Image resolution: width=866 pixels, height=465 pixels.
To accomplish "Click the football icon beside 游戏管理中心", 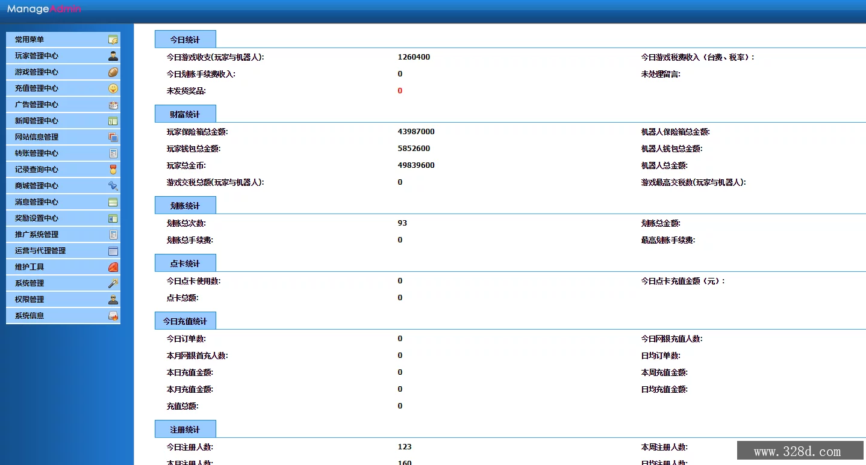I will 113,72.
